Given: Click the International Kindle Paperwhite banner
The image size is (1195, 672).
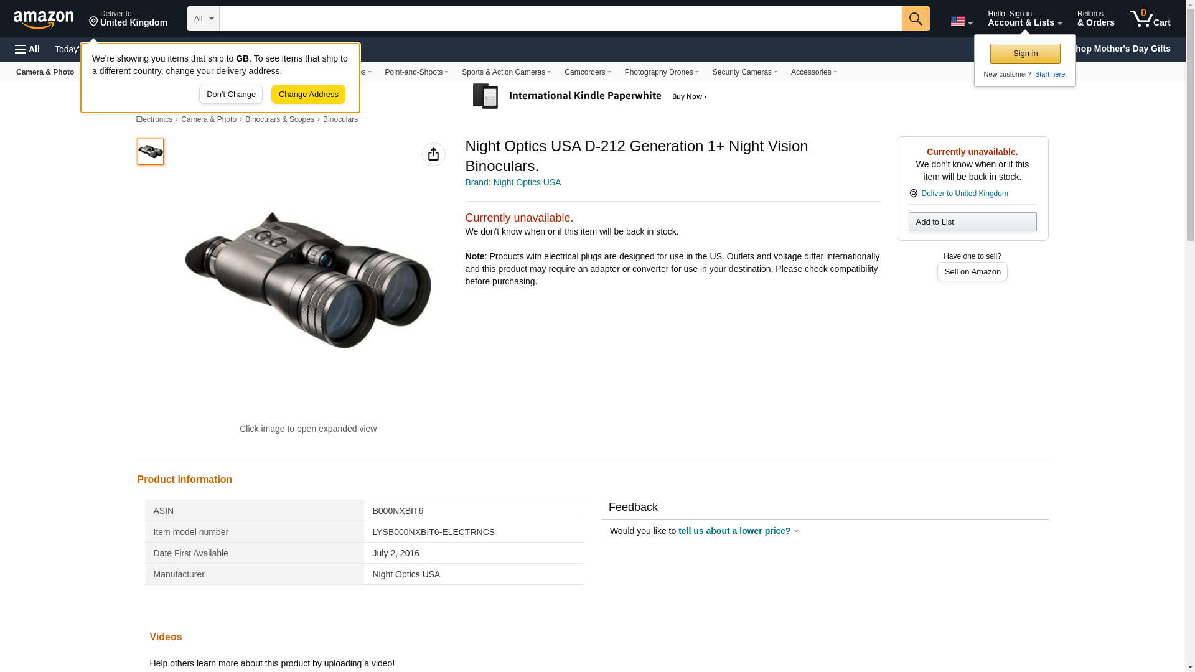Looking at the screenshot, I should tap(589, 96).
